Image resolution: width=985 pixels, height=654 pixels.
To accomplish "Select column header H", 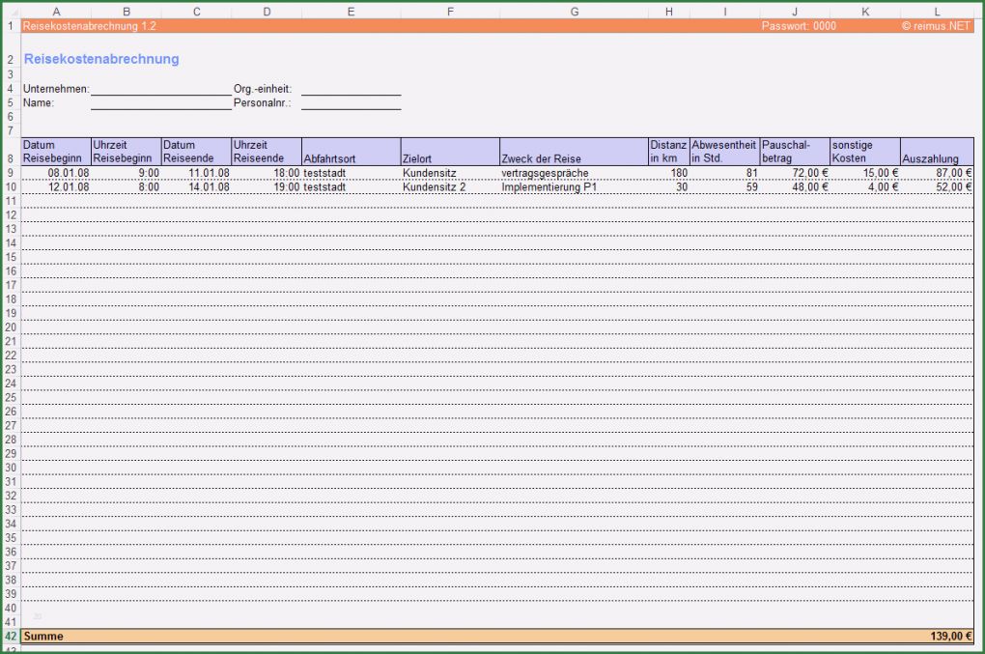I will 668,11.
